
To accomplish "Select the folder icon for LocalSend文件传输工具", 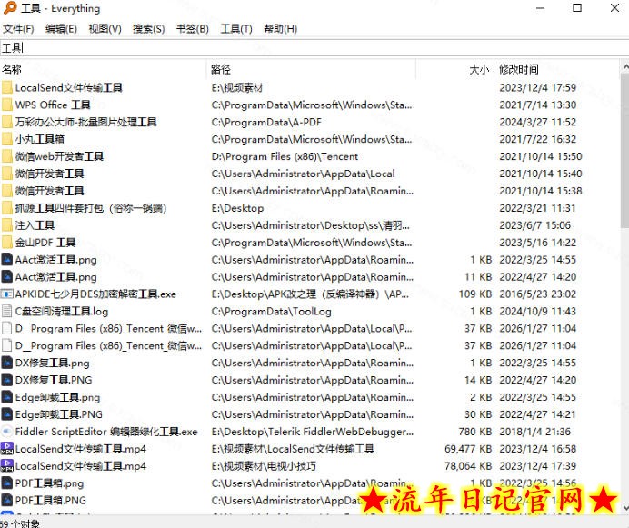I will tap(7, 87).
